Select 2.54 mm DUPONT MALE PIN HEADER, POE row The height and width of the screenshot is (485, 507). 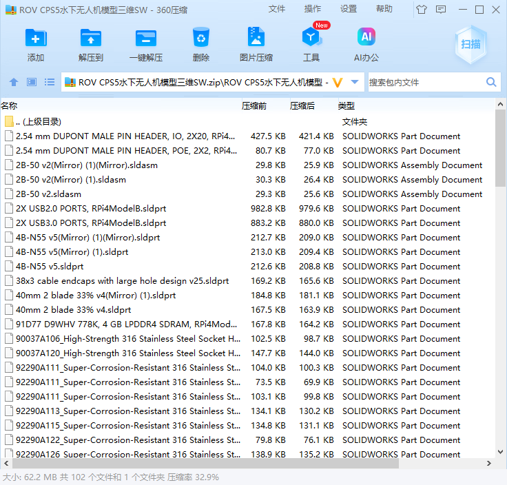click(247, 151)
